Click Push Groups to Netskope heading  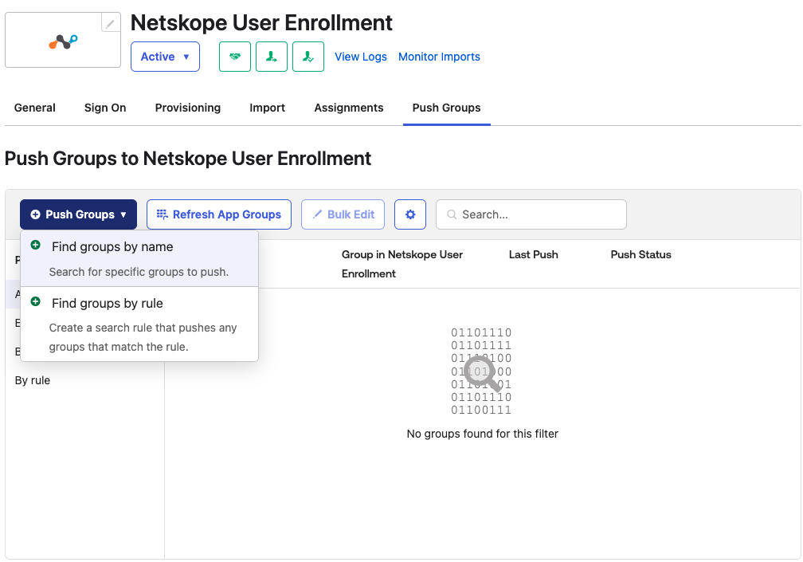click(188, 159)
